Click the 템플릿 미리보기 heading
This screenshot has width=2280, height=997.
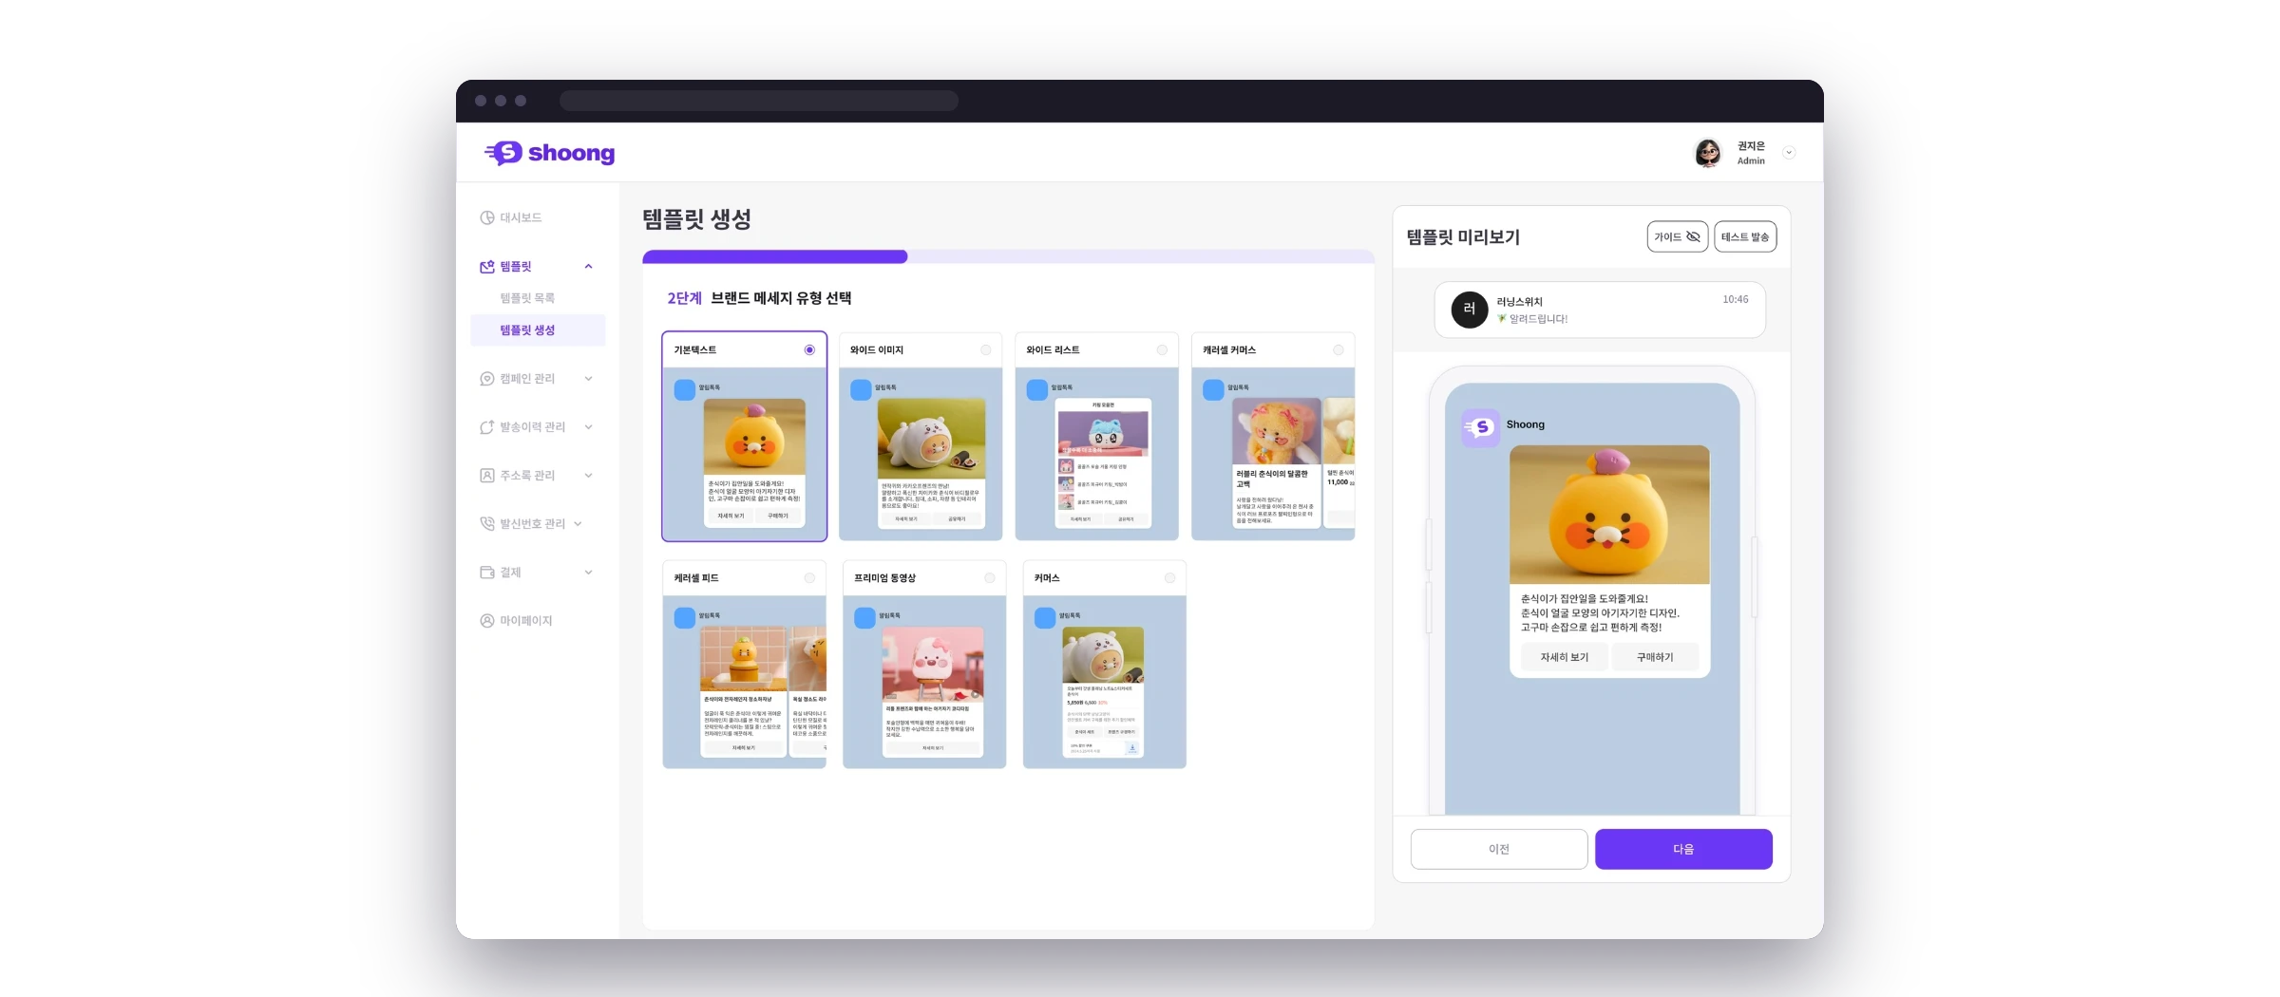1463,237
